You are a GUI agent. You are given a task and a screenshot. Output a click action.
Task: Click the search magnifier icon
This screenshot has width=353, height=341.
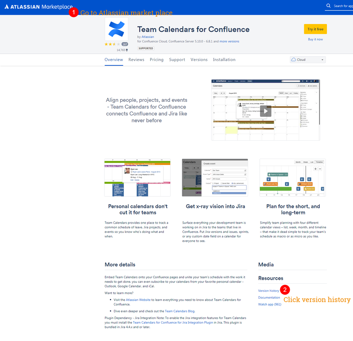click(329, 6)
